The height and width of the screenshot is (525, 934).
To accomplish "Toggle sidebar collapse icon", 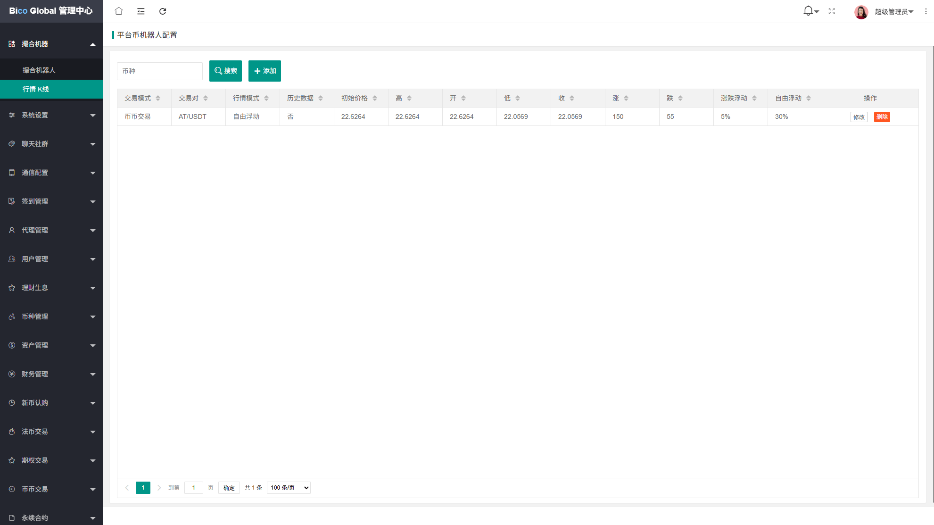I will tap(141, 11).
